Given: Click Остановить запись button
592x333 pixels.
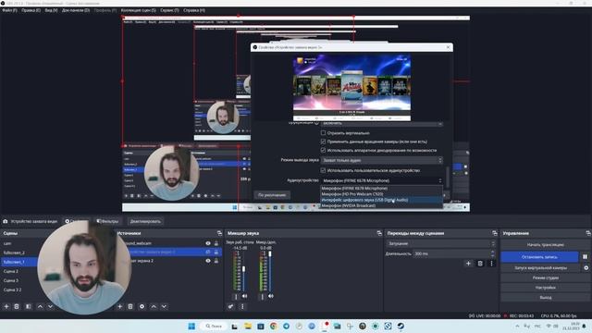Looking at the screenshot, I should pyautogui.click(x=539, y=257).
